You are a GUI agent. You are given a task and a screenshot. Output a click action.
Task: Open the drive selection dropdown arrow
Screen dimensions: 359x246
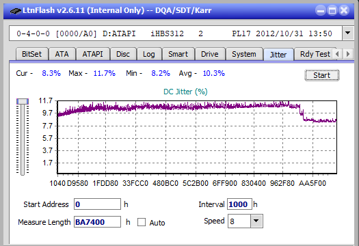point(348,33)
